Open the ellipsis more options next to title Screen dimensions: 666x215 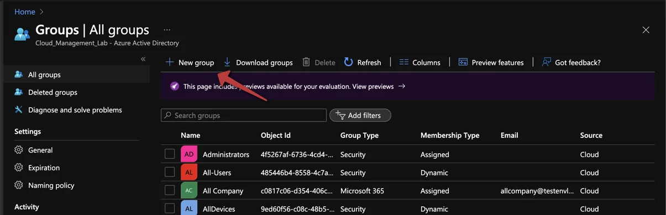tap(167, 30)
